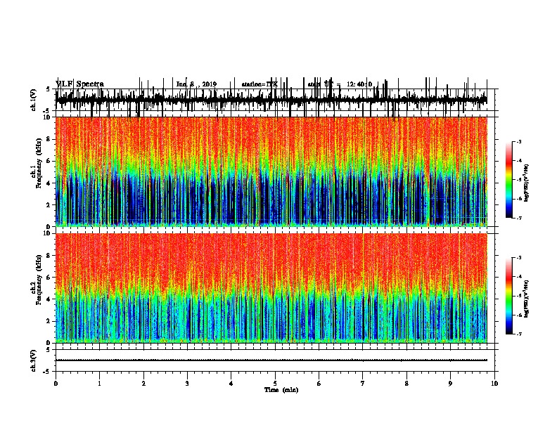The height and width of the screenshot is (430, 557).
Task: Click the '8' kHz tick on ch.1 spectrogram
Action: tap(49, 139)
